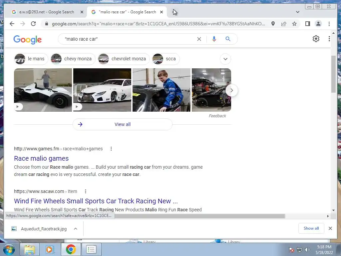Click the network tray icon
This screenshot has height=256, width=341.
point(299,250)
